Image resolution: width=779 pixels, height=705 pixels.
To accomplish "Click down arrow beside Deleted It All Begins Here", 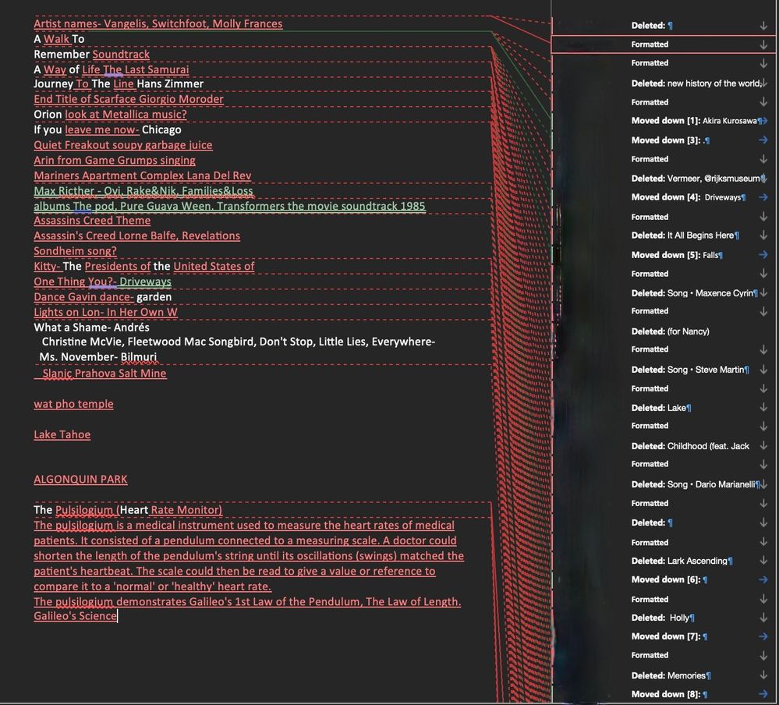I will pyautogui.click(x=764, y=236).
